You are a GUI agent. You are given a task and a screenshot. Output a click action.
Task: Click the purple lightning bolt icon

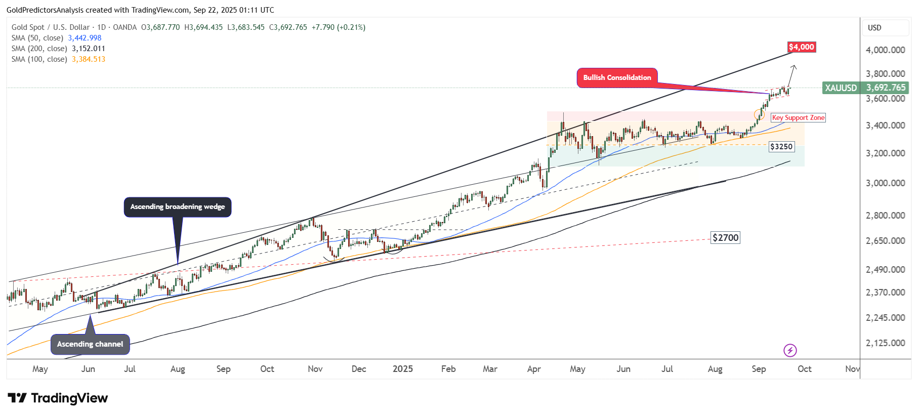(x=790, y=350)
